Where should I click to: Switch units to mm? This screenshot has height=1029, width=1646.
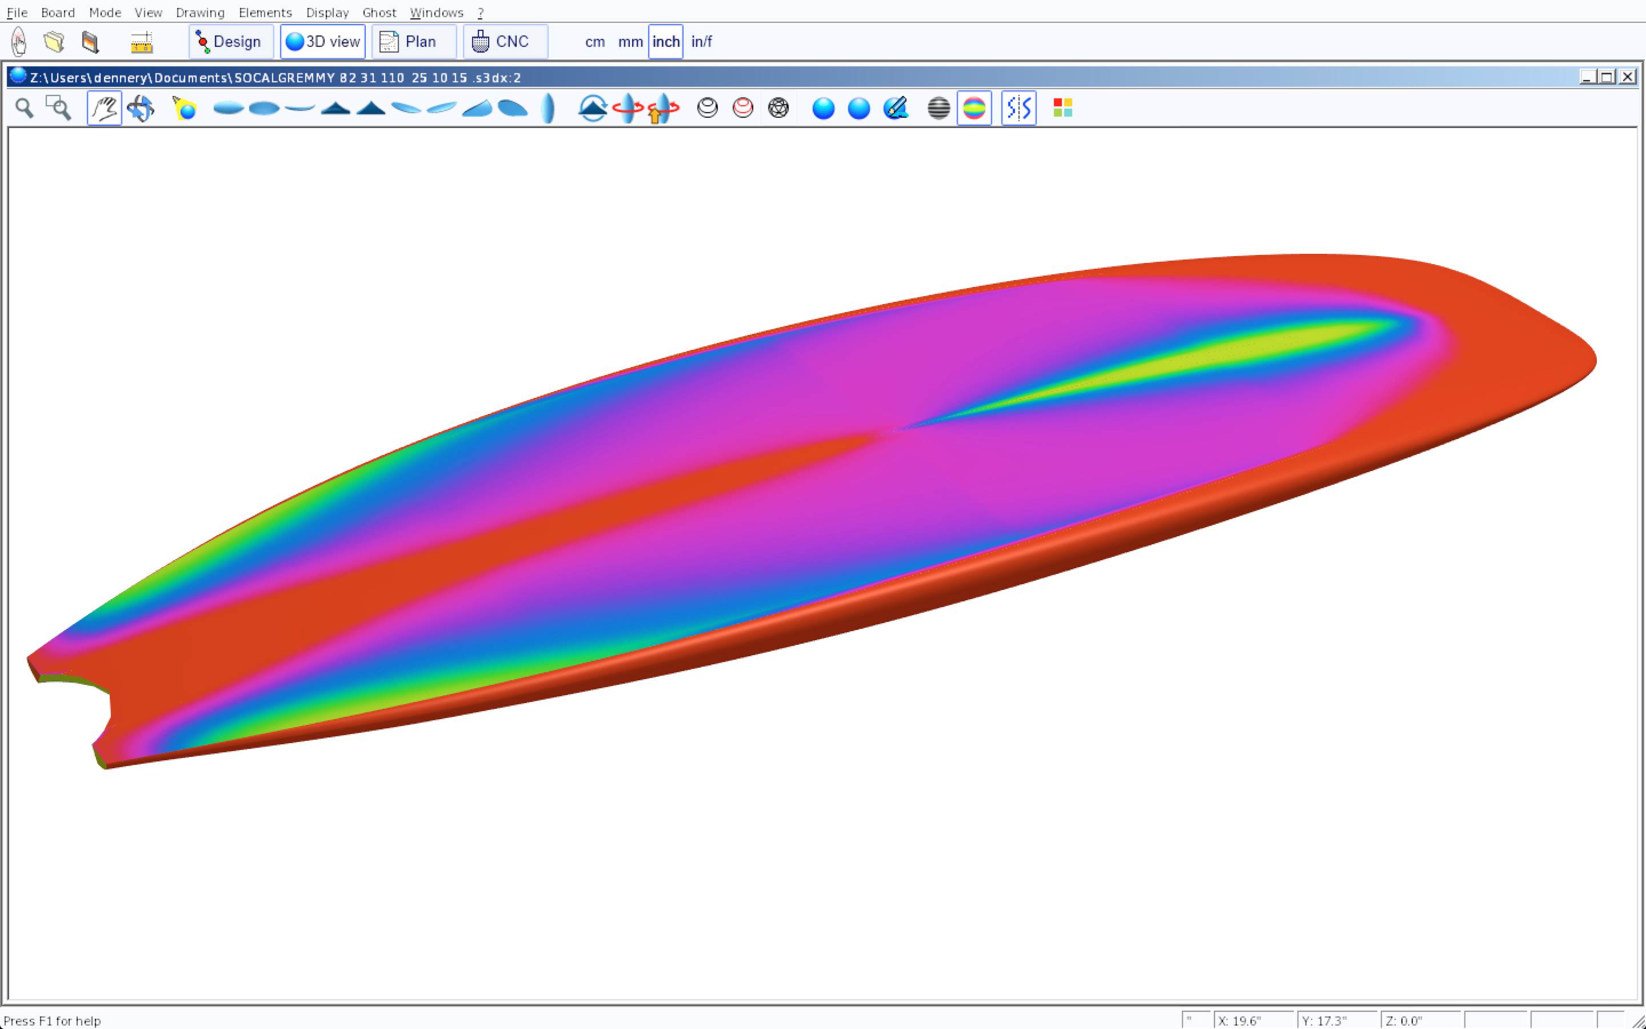pos(630,42)
